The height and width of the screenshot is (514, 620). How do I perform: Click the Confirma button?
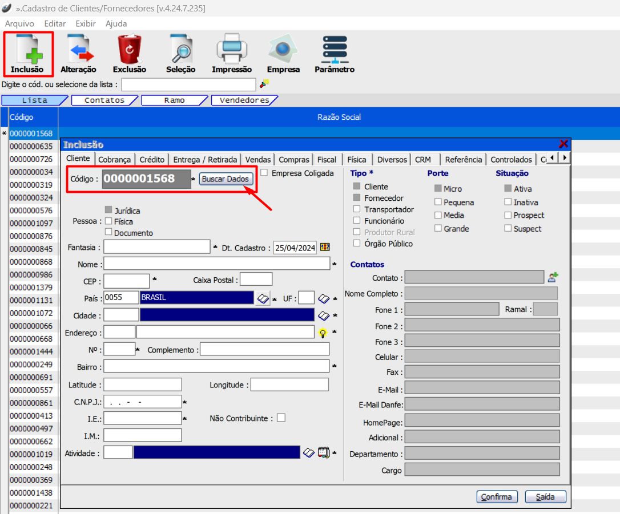pyautogui.click(x=497, y=496)
